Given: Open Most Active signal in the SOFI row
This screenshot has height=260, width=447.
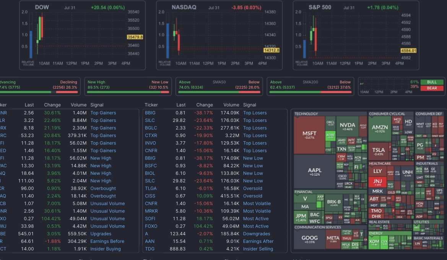Looking at the screenshot, I should click(256, 219).
